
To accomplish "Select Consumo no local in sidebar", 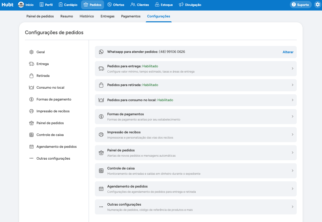I will coord(50,88).
